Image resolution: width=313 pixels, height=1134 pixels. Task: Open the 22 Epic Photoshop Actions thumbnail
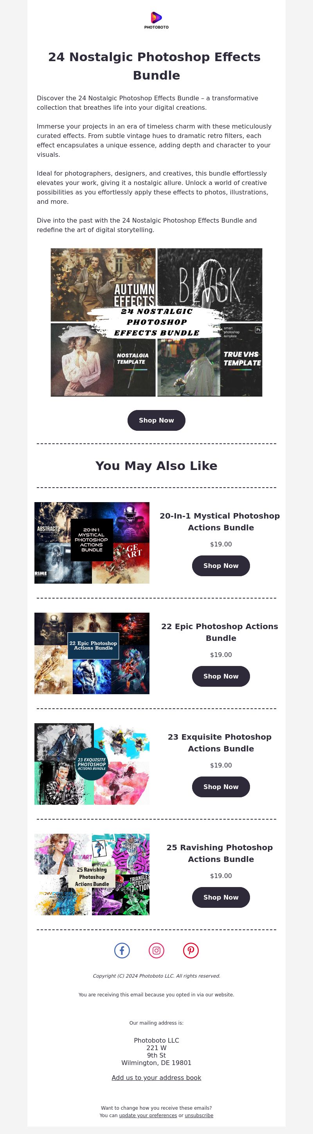point(92,653)
